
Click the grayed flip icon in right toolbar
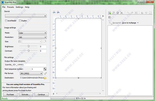136,13
